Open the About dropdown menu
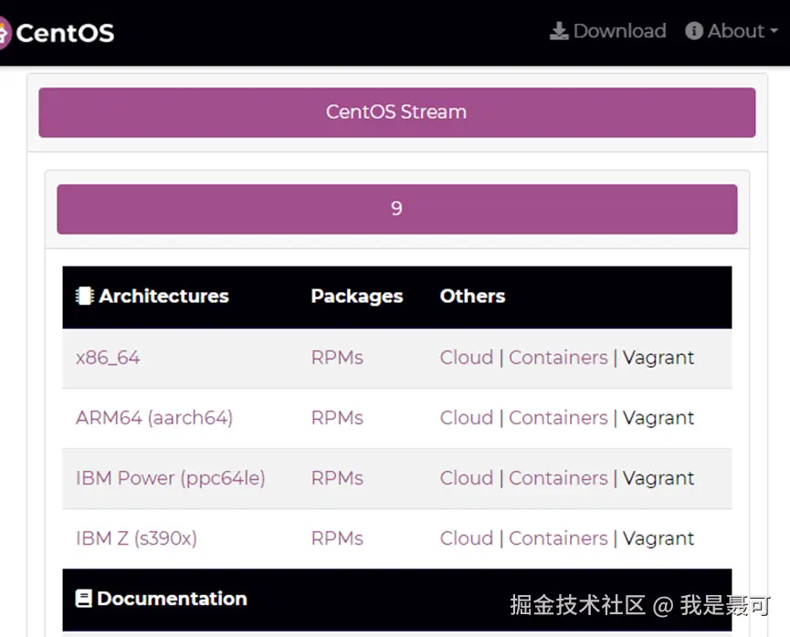The width and height of the screenshot is (790, 637). point(734,32)
